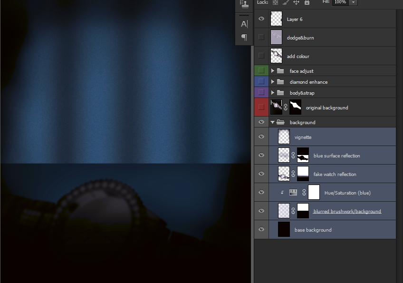Select 'base background' layer name
This screenshot has height=283, width=403.
(x=313, y=230)
